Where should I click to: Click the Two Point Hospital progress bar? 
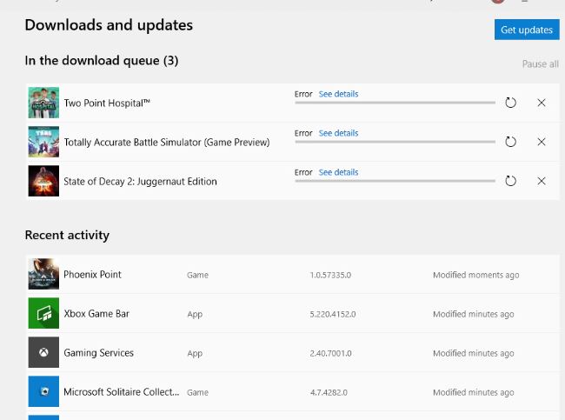point(395,103)
